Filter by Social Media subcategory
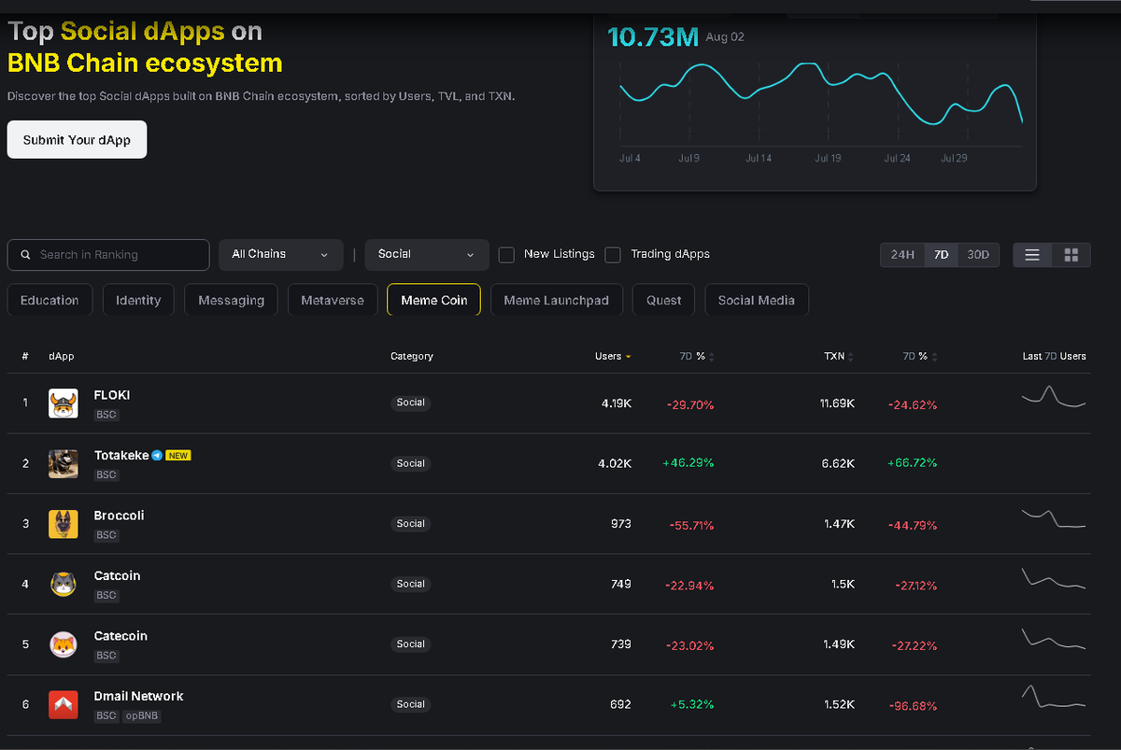 (x=757, y=300)
